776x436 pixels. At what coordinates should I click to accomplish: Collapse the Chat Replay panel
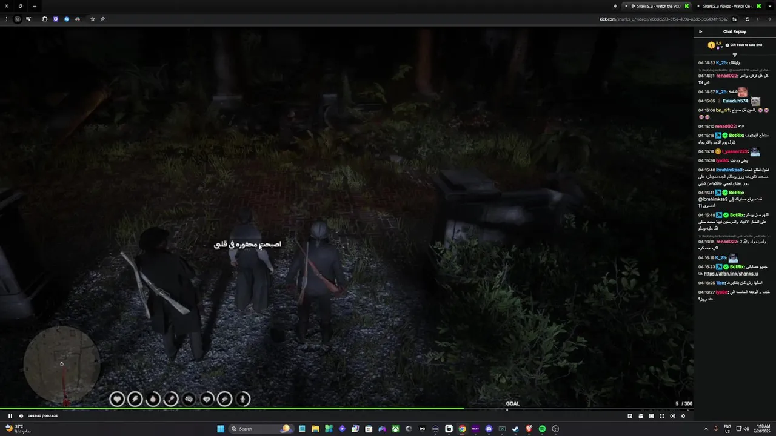coord(700,31)
